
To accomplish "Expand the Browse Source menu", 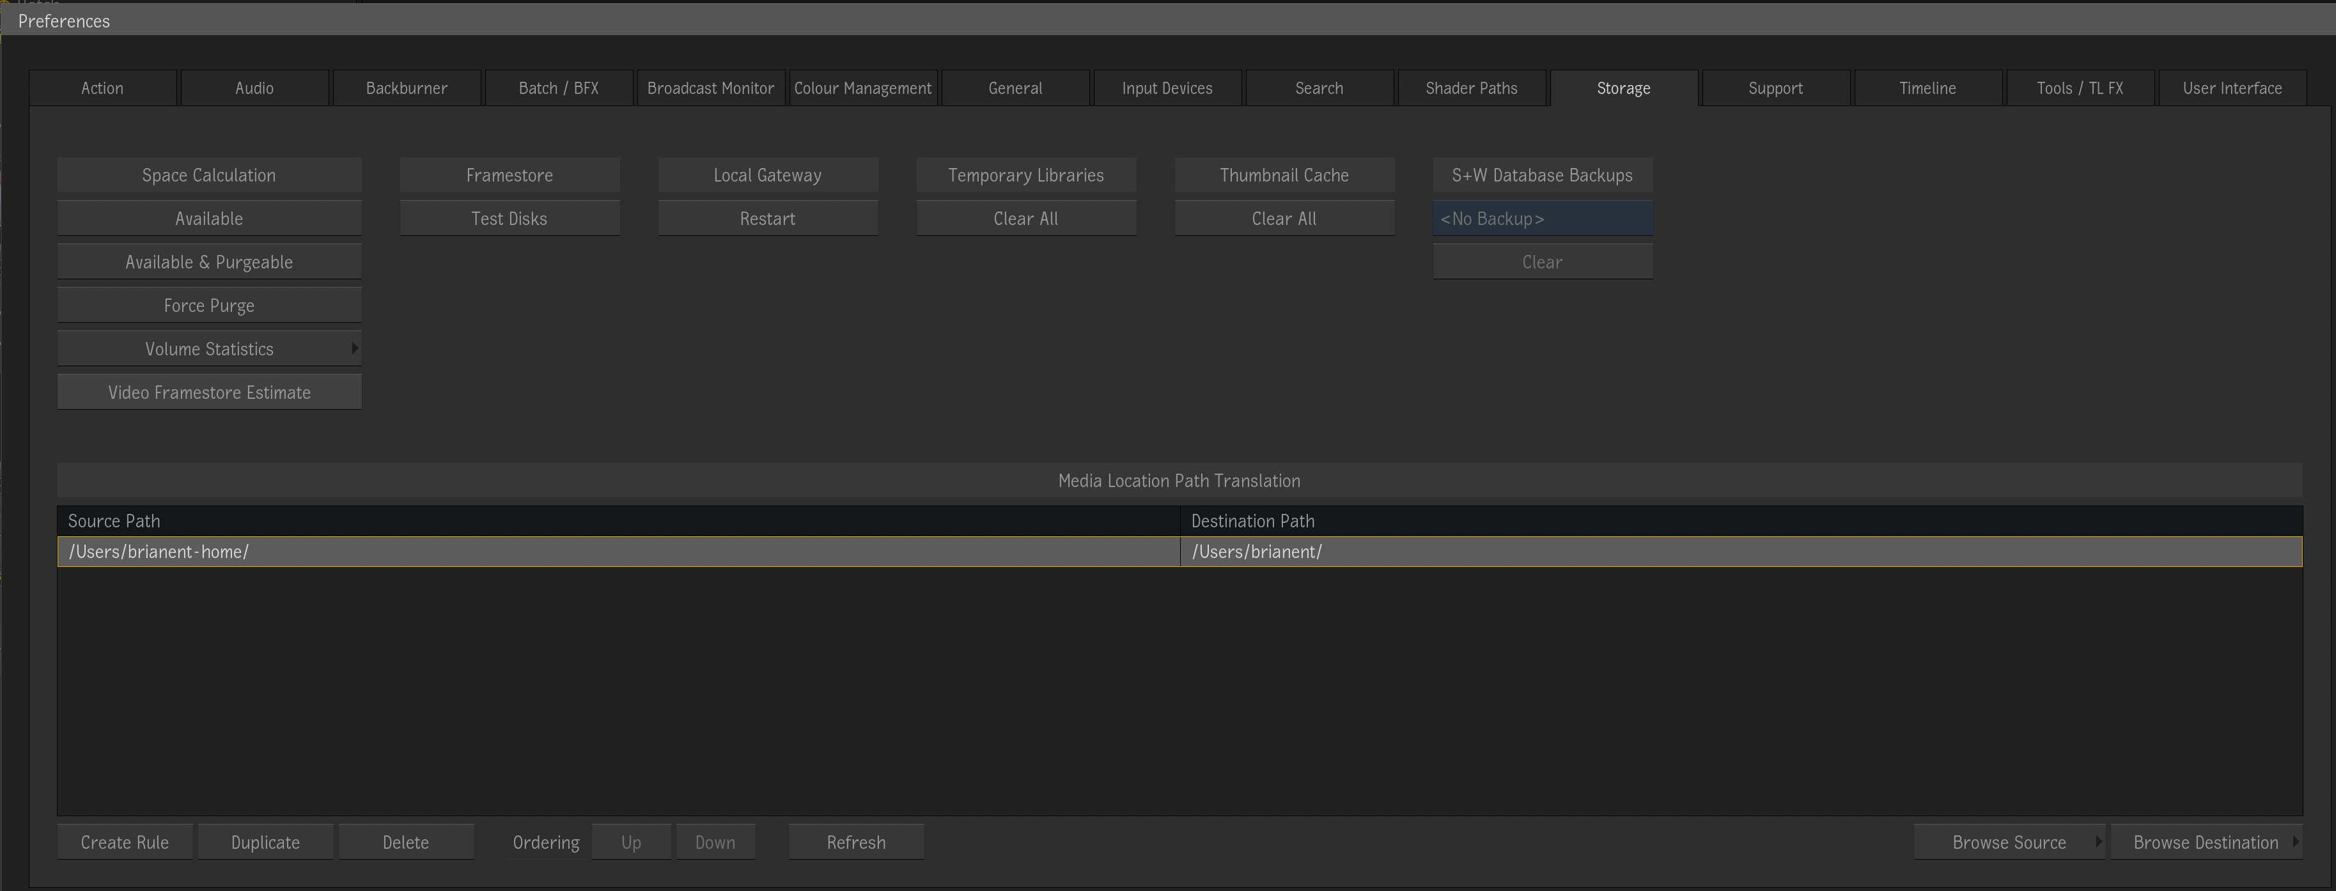I will [x=2009, y=842].
